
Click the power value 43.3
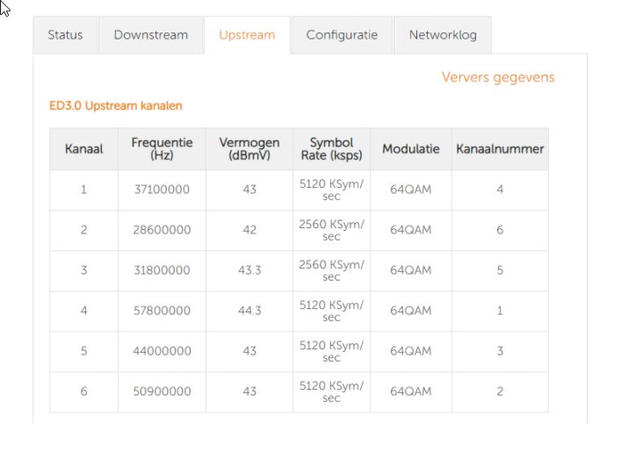(x=249, y=270)
